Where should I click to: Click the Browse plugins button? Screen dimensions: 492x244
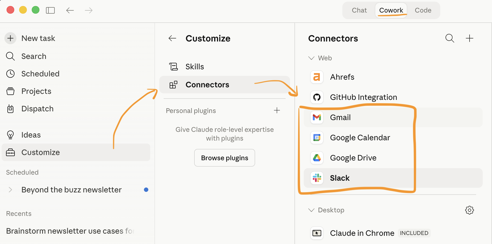pos(225,158)
